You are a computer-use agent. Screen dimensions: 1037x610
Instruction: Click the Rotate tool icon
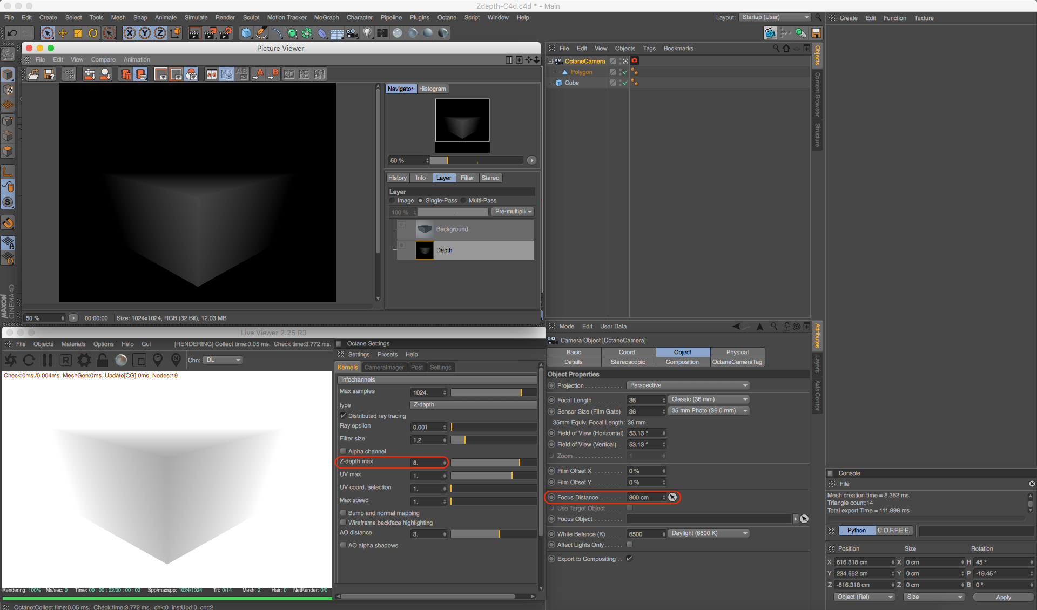(93, 33)
